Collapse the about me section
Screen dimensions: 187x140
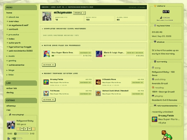[13, 17]
